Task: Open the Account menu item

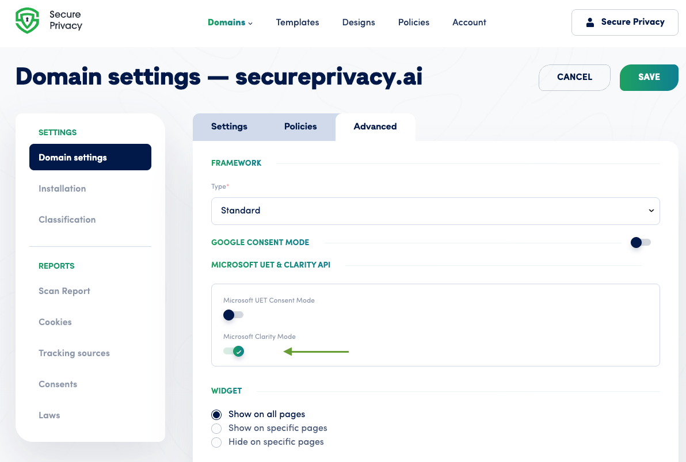Action: click(x=469, y=22)
